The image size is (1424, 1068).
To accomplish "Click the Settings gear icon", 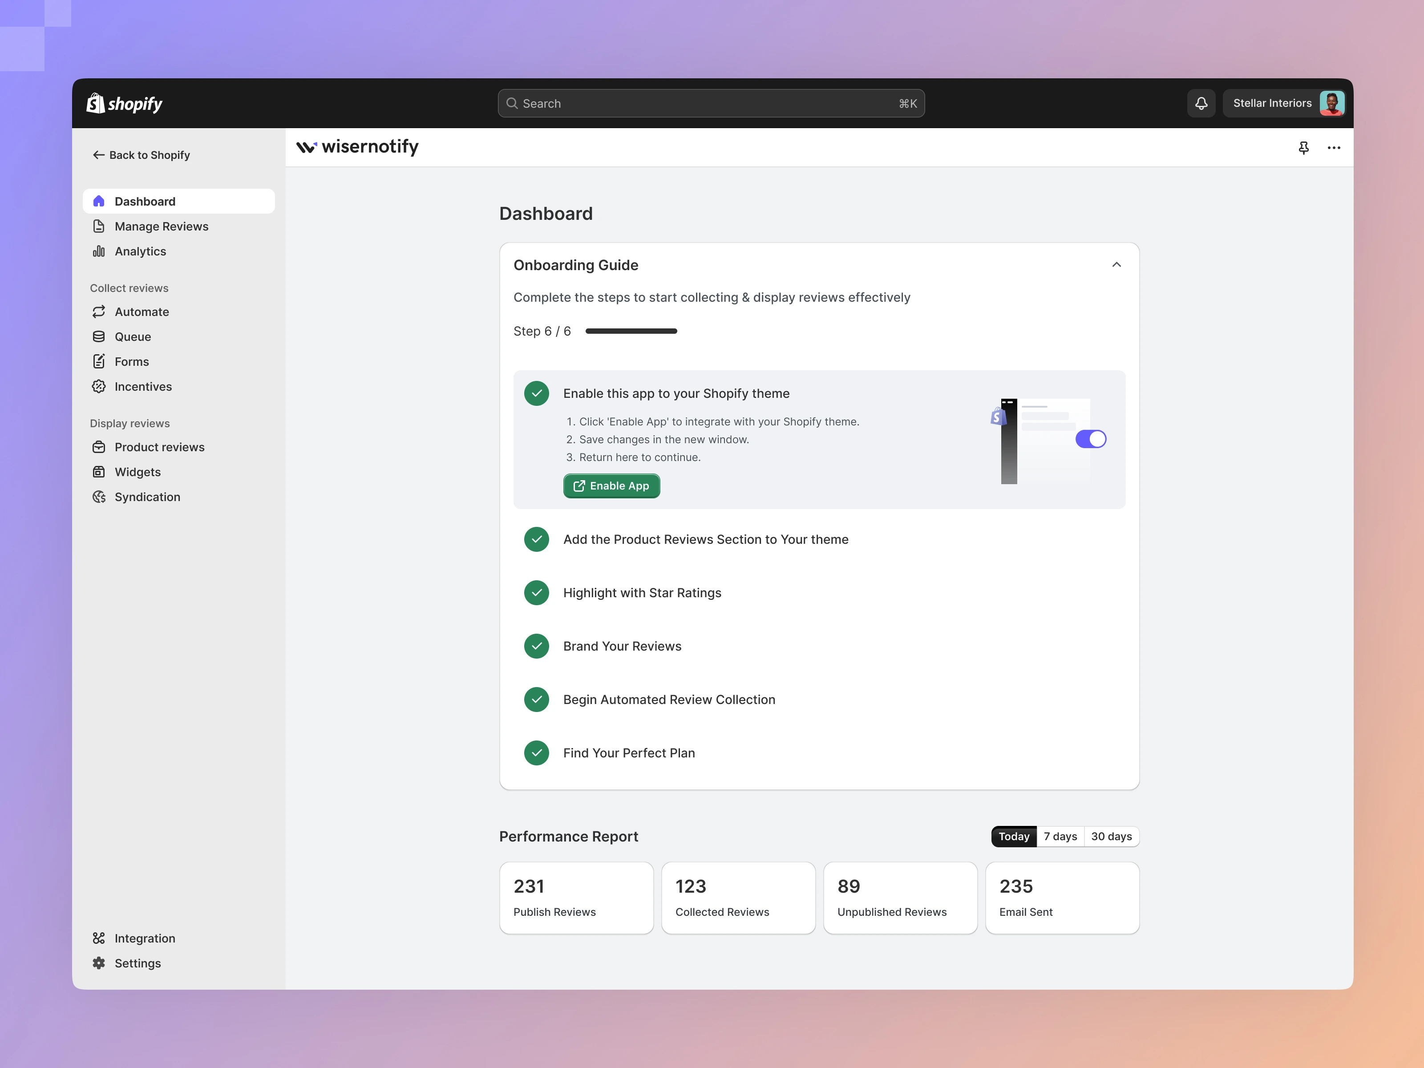I will (98, 963).
